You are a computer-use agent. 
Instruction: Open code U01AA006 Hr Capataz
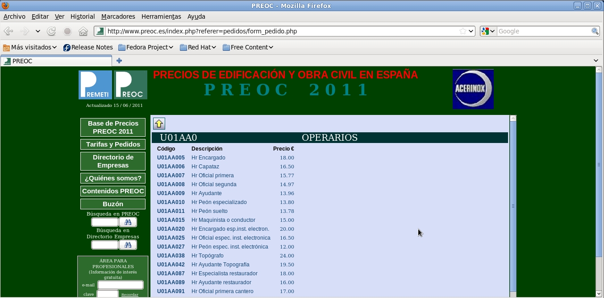(171, 167)
